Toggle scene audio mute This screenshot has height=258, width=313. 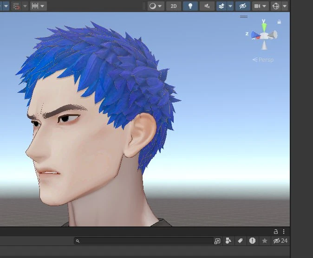[x=207, y=6]
